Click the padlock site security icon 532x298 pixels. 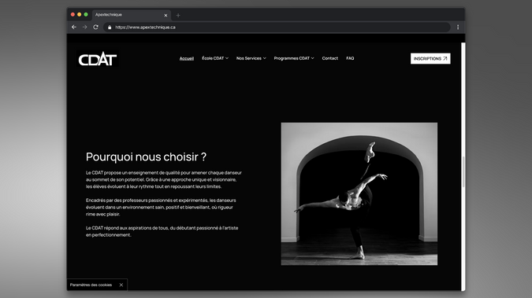[110, 28]
